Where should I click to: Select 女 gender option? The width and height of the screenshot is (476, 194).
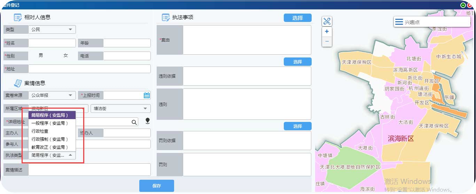66,56
